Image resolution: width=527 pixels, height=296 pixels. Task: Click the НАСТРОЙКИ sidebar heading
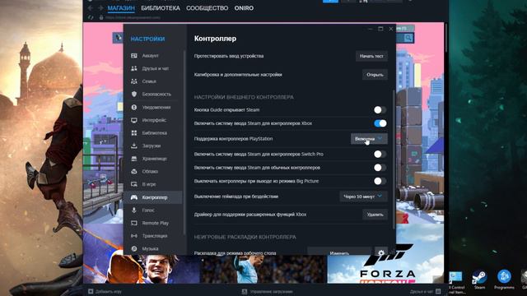pyautogui.click(x=147, y=39)
